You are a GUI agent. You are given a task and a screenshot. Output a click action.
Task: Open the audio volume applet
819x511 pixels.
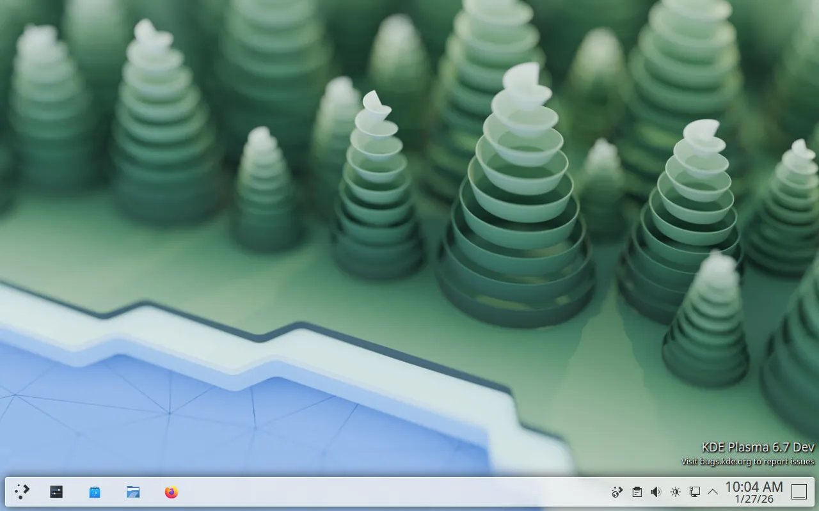tap(656, 492)
